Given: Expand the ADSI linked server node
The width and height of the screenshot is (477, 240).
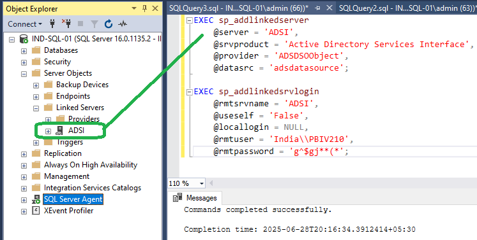Looking at the screenshot, I should pyautogui.click(x=48, y=131).
